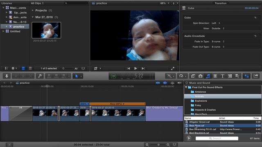Open Spin Direction dropdown
Screen dimensions: 262x147
pos(216,23)
